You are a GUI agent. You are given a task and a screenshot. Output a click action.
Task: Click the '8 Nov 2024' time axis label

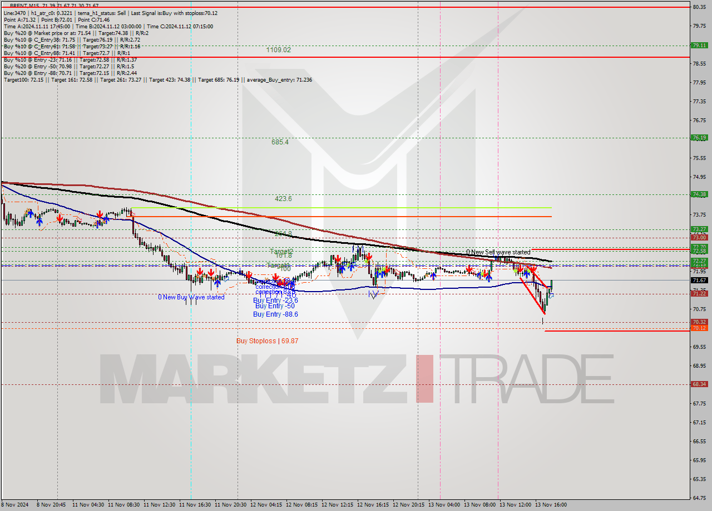15,505
